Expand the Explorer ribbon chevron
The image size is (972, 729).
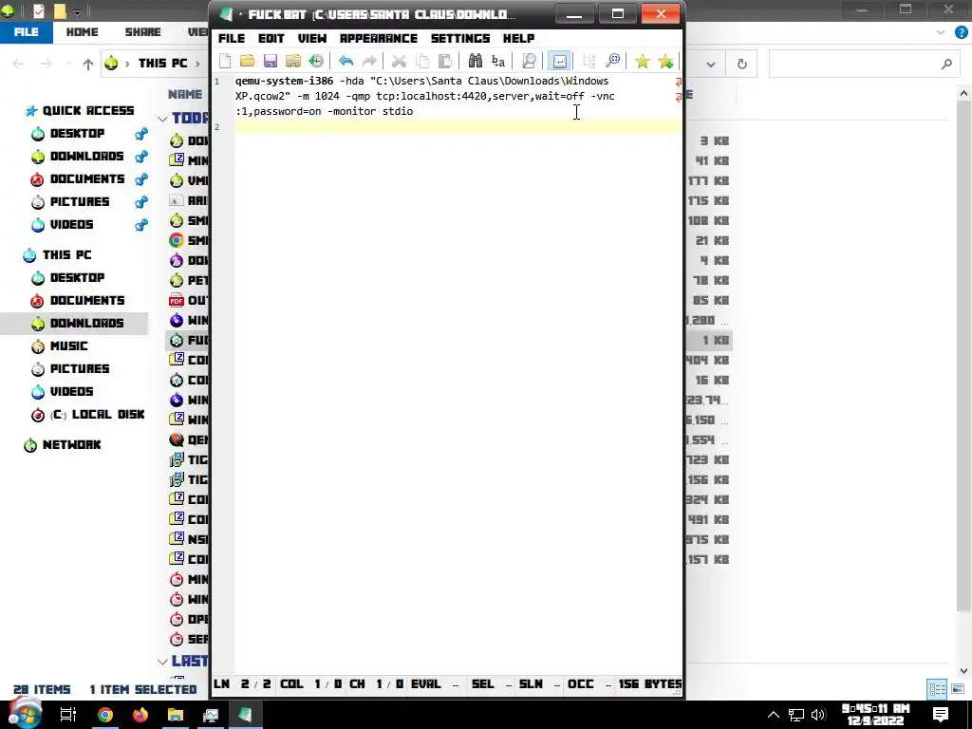click(x=941, y=32)
